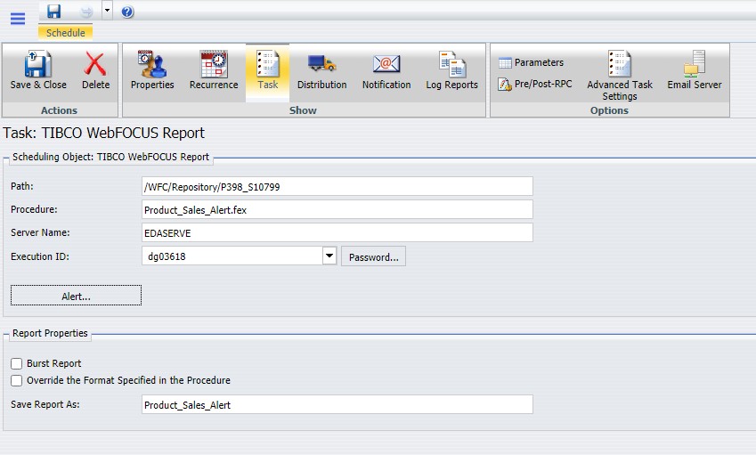Click the greyed-out arrow icon beside save

click(x=85, y=12)
